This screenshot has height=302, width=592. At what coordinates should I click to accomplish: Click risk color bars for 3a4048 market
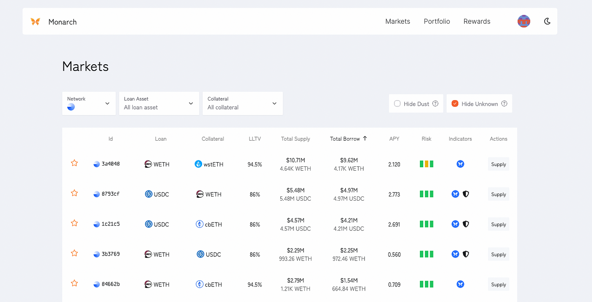[x=426, y=164]
